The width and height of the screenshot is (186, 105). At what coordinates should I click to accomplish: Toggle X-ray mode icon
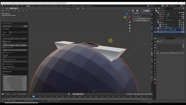(x=142, y=11)
